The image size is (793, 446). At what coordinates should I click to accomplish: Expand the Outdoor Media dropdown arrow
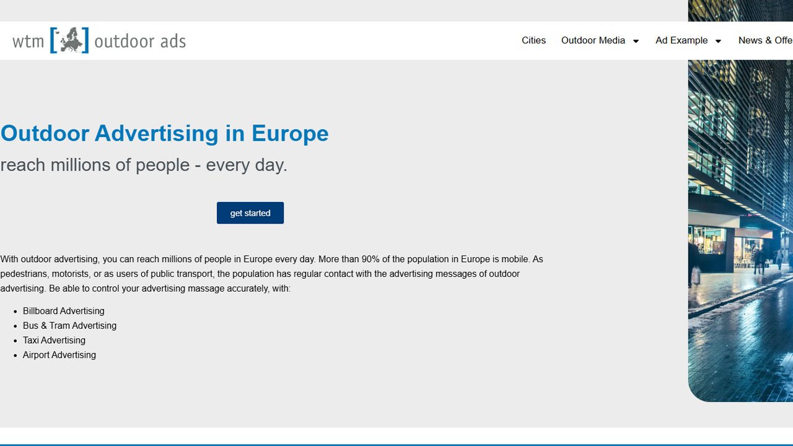(636, 41)
